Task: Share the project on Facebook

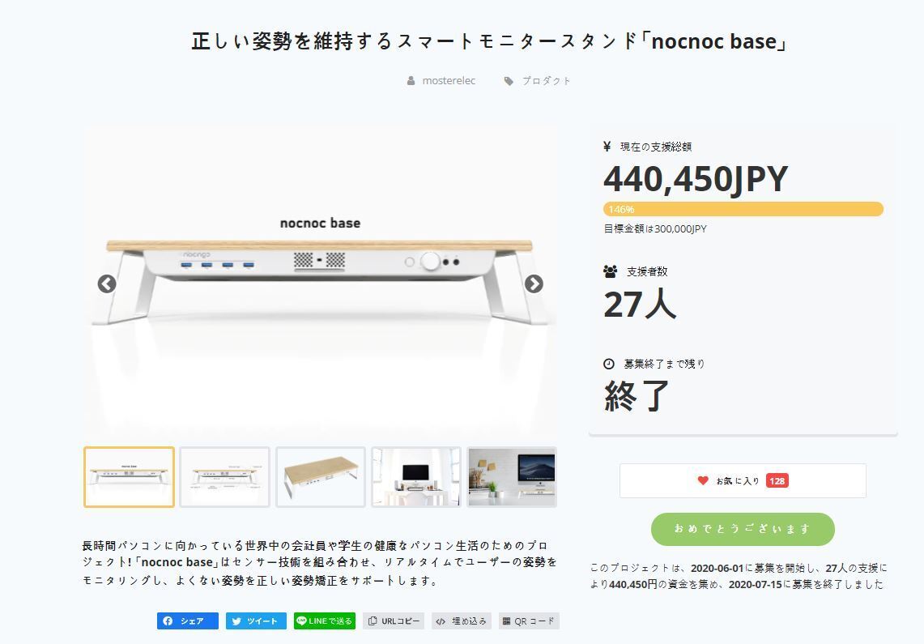Action: [187, 621]
